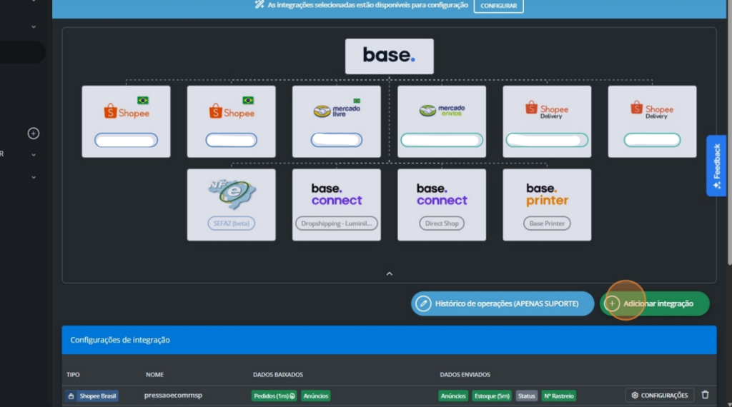Click plus icon inside Adicionar integração button

(x=612, y=303)
